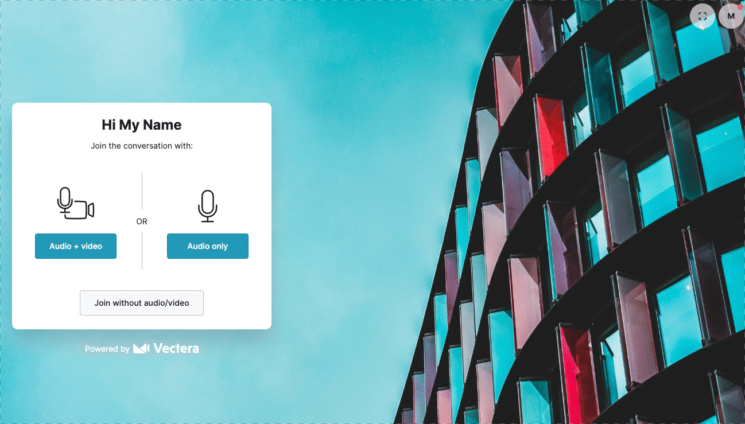Click the Join the conversation with text
The image size is (745, 424).
point(142,146)
